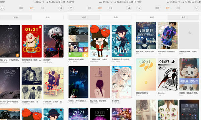Select 免费 free segment on the 31.1K/s screen
Viewport: 201px width, 120px height.
(x=116, y=17)
